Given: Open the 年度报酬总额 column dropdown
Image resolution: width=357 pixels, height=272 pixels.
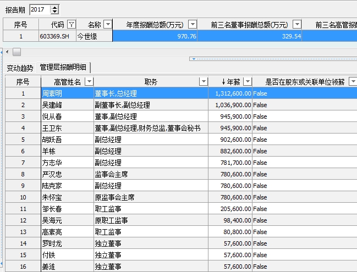Looking at the screenshot, I should [193, 24].
